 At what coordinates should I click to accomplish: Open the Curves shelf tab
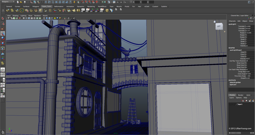click(x=17, y=7)
